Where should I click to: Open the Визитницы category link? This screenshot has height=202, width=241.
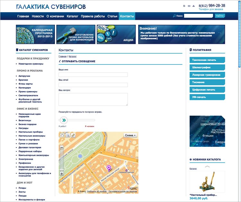[x=25, y=121]
